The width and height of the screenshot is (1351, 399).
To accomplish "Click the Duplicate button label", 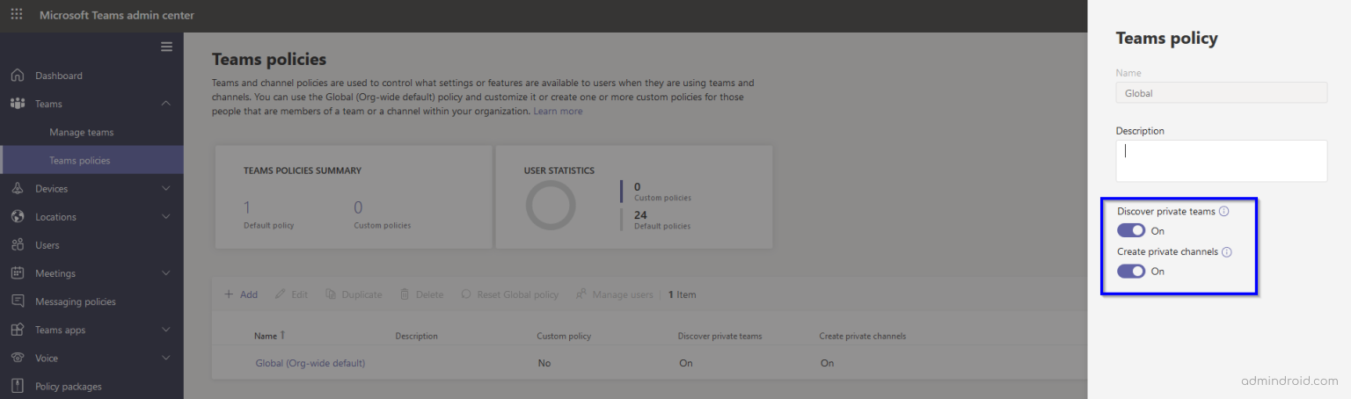I will 361,294.
